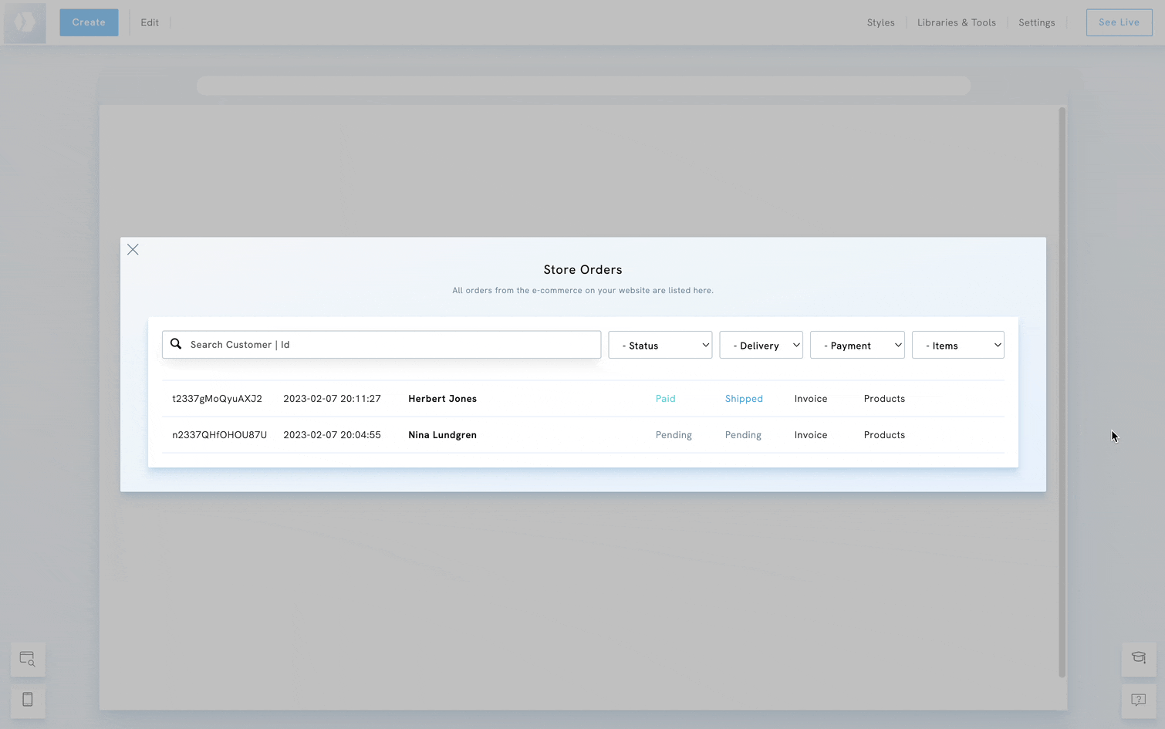
Task: Open the Payment filter dropdown
Action: point(857,346)
